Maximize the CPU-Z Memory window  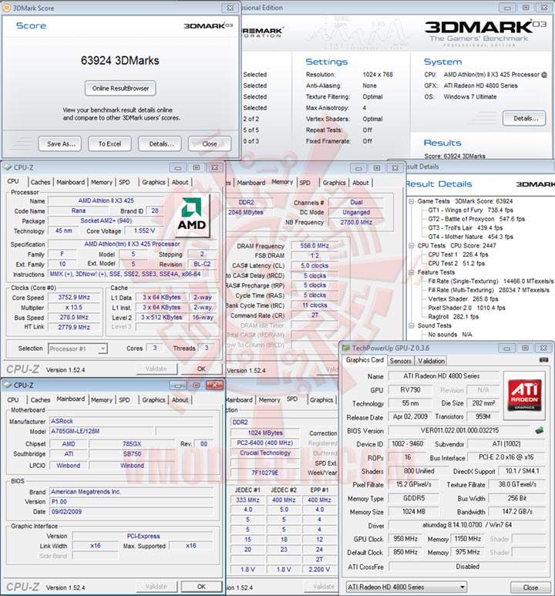click(x=376, y=167)
